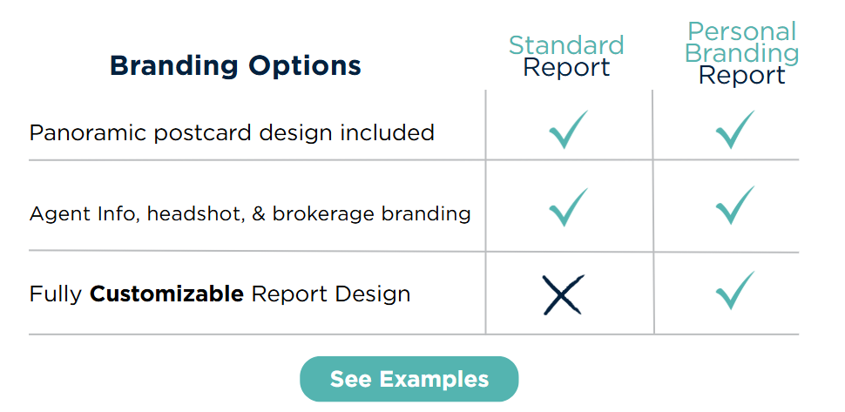Click the word Report beneath Standard

(x=566, y=68)
